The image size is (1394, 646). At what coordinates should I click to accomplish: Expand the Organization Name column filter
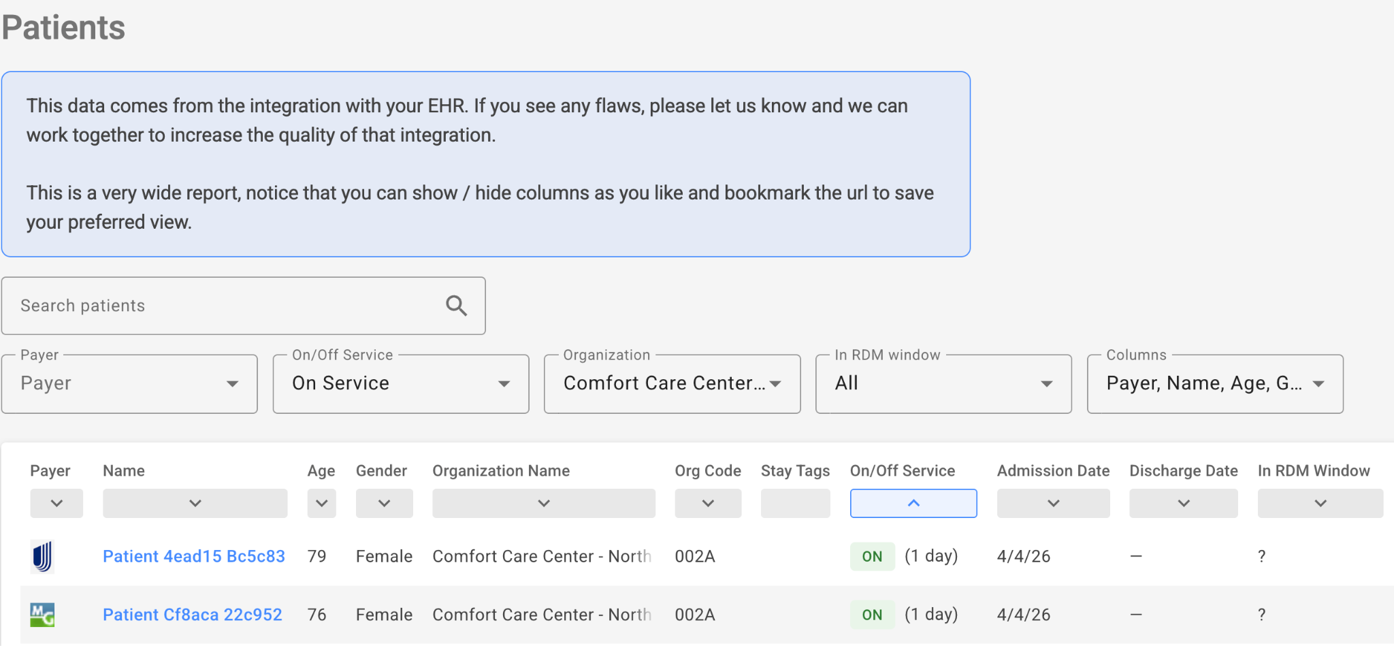coord(543,503)
